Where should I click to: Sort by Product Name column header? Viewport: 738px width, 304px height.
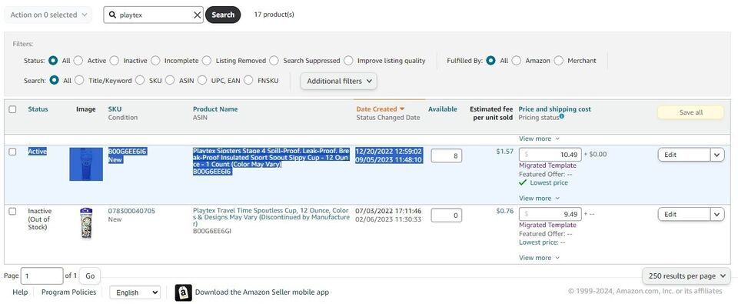click(x=215, y=109)
